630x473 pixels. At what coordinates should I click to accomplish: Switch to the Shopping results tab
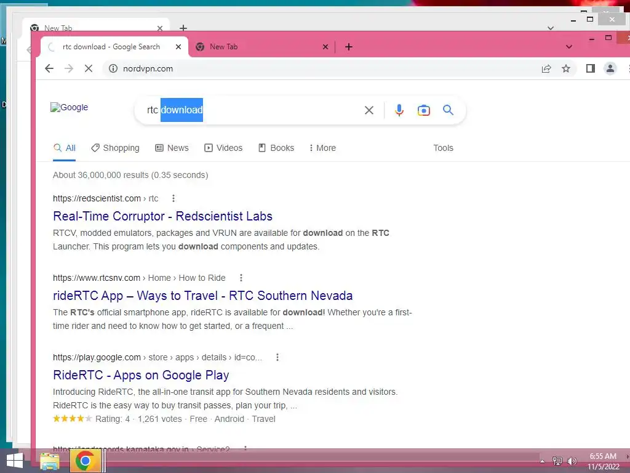tap(115, 148)
